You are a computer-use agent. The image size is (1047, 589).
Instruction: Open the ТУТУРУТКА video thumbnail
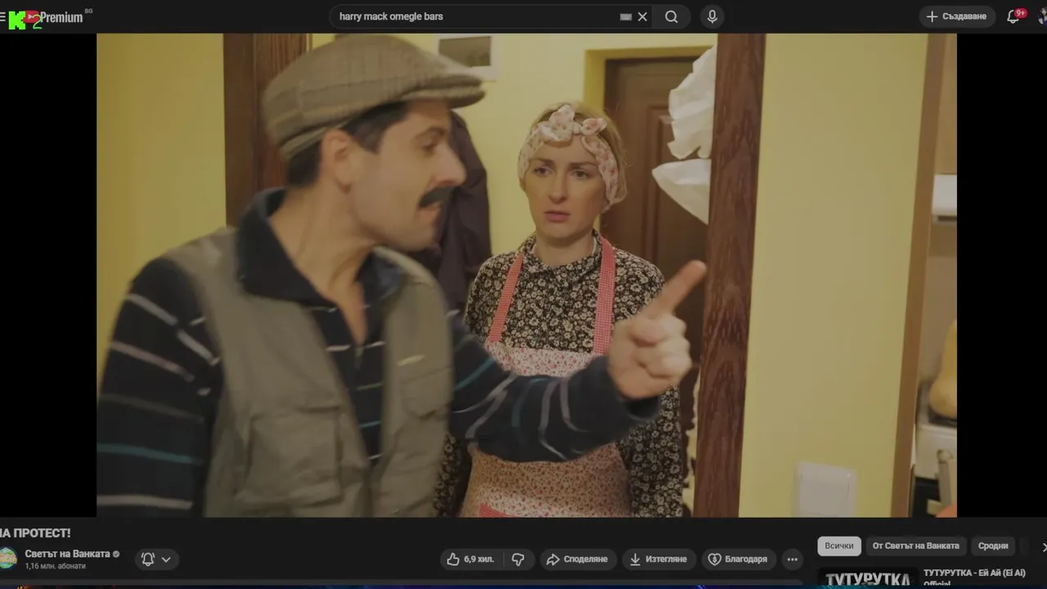867,578
